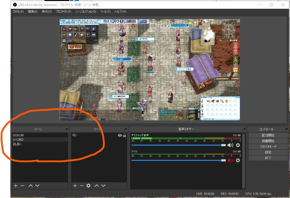Maximize the OBS window

click(271, 5)
